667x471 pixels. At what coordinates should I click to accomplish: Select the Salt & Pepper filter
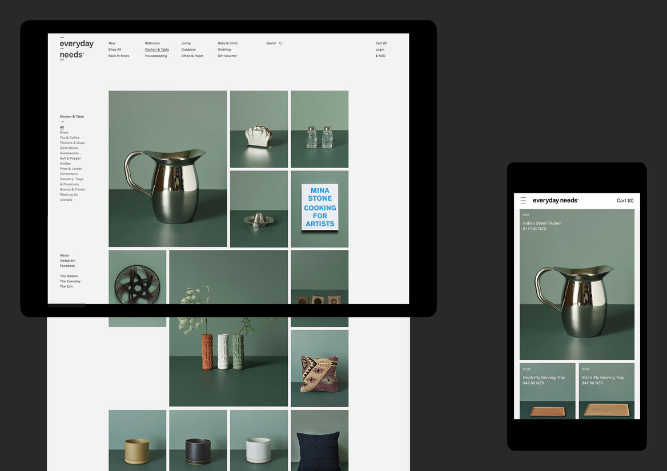70,159
